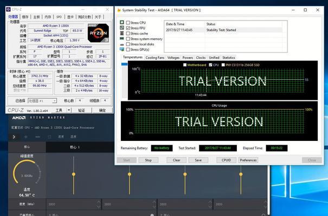Click the CPU chip icon beside Stress CPU
328x216 pixels.
[122, 22]
